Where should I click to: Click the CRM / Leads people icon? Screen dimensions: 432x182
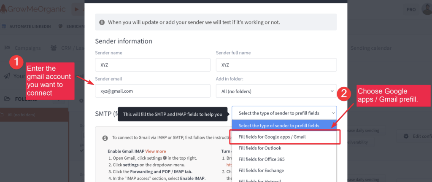pos(54,48)
